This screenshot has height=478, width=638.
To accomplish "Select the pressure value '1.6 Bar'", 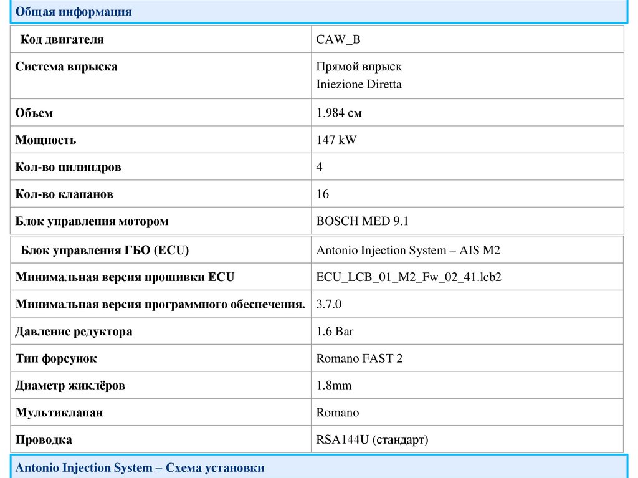I will click(x=335, y=332).
